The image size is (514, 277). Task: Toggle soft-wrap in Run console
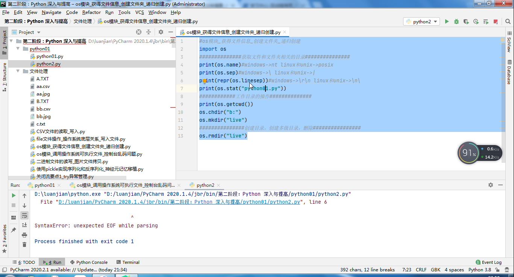pos(24,215)
